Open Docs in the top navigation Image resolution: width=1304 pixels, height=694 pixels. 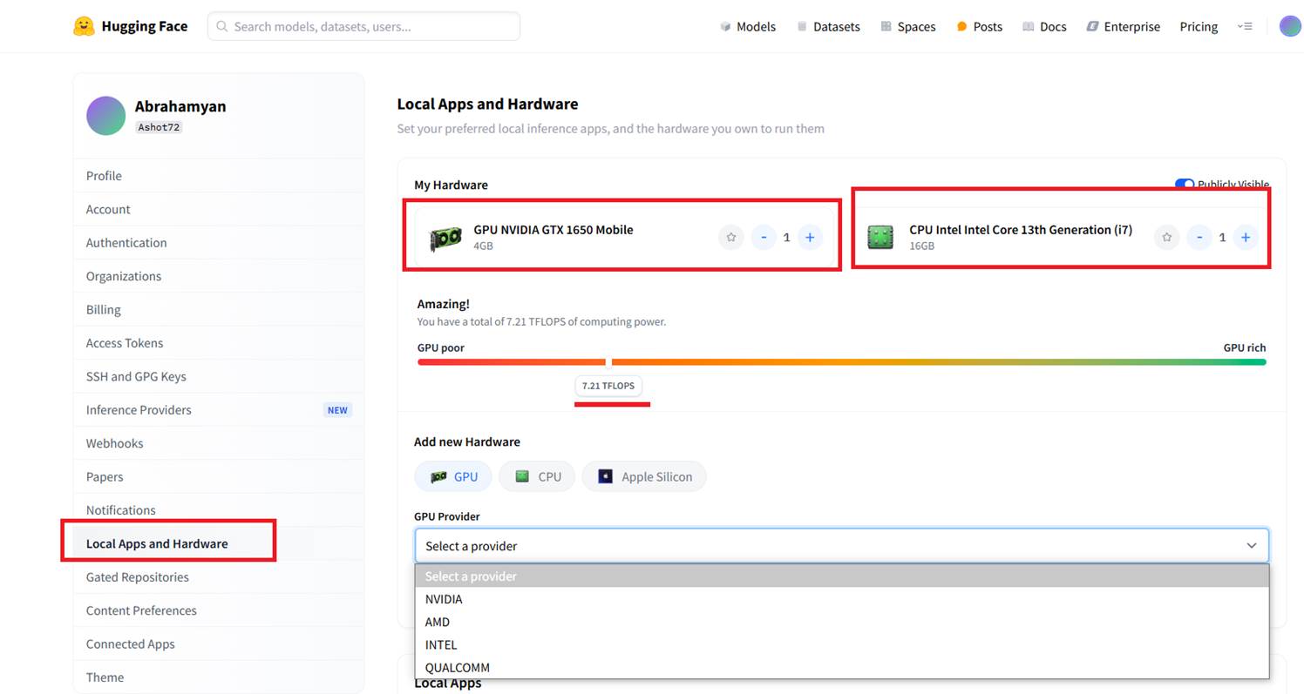click(x=1044, y=26)
